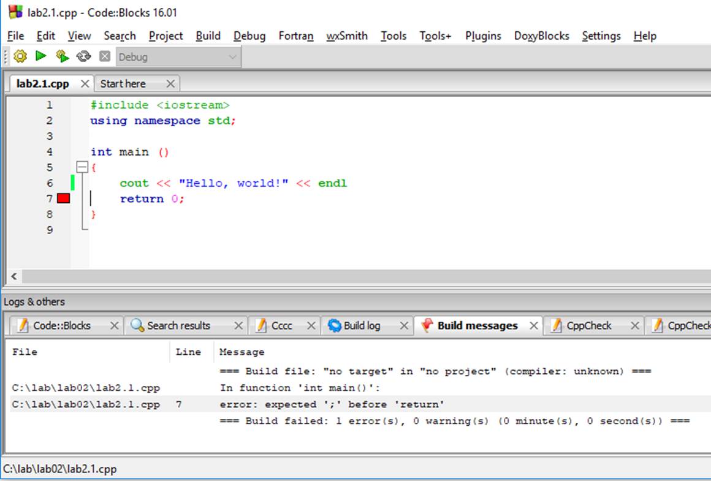Collapse the main function fold marker
This screenshot has height=481, width=711.
click(x=82, y=167)
